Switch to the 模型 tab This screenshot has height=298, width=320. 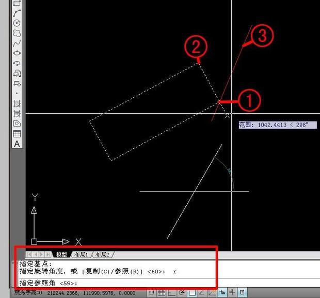coord(61,254)
